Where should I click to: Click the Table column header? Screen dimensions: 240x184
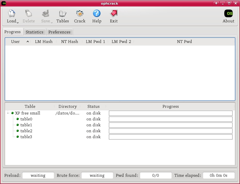pyautogui.click(x=30, y=106)
